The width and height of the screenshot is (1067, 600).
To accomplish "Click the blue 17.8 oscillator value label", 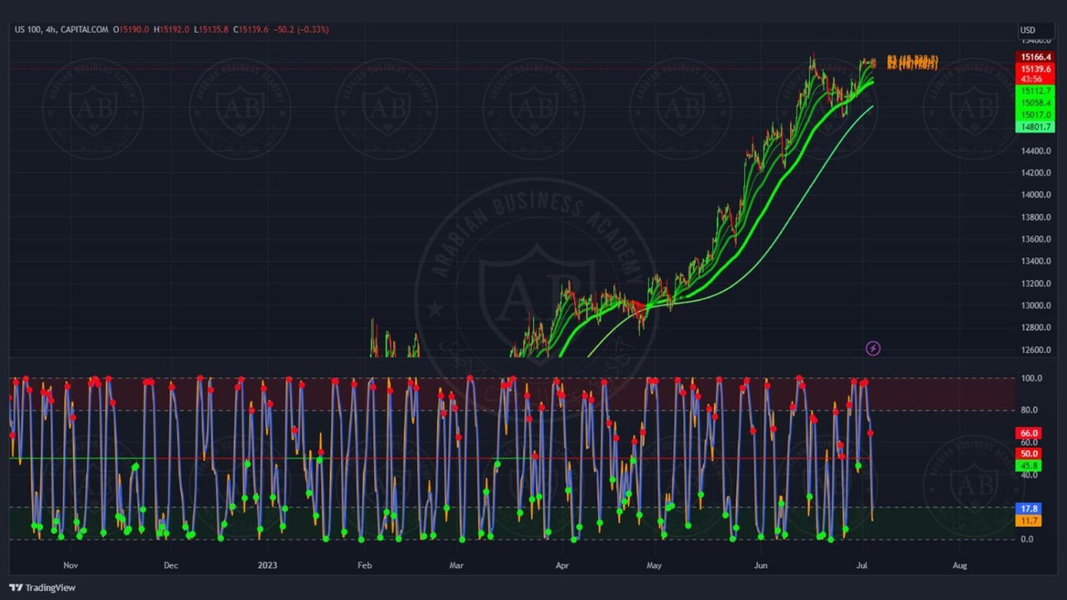I will click(1029, 508).
